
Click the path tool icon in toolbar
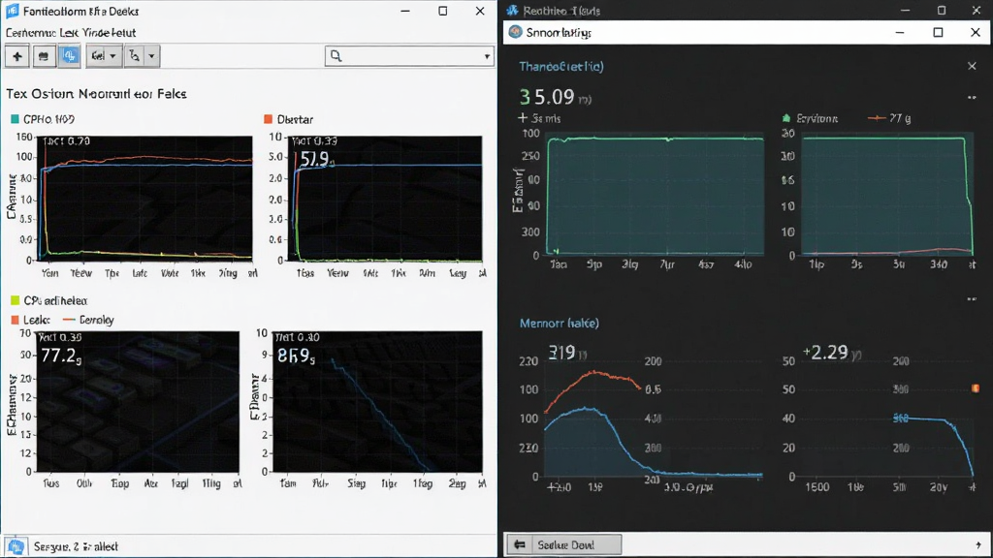[134, 56]
